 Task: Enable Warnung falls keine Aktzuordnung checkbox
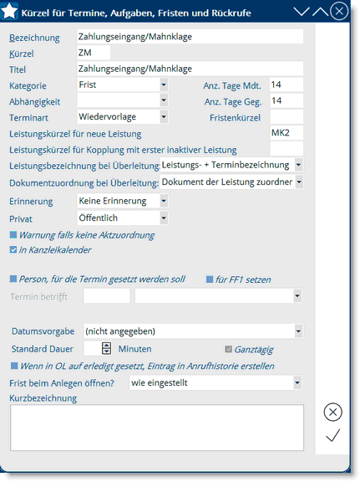coord(13,235)
